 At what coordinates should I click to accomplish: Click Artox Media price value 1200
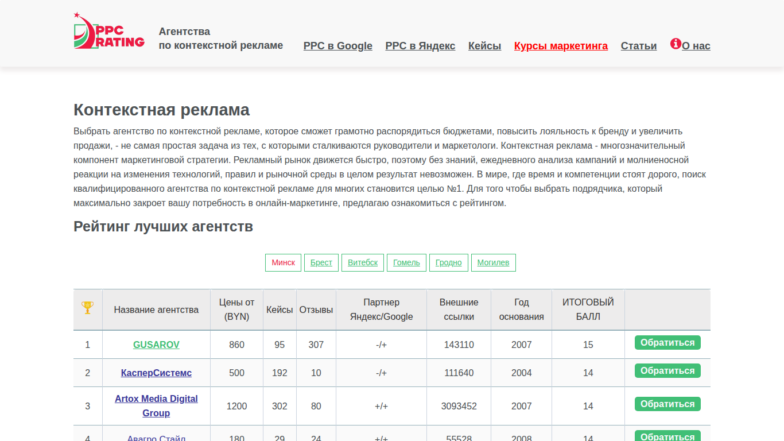click(236, 406)
